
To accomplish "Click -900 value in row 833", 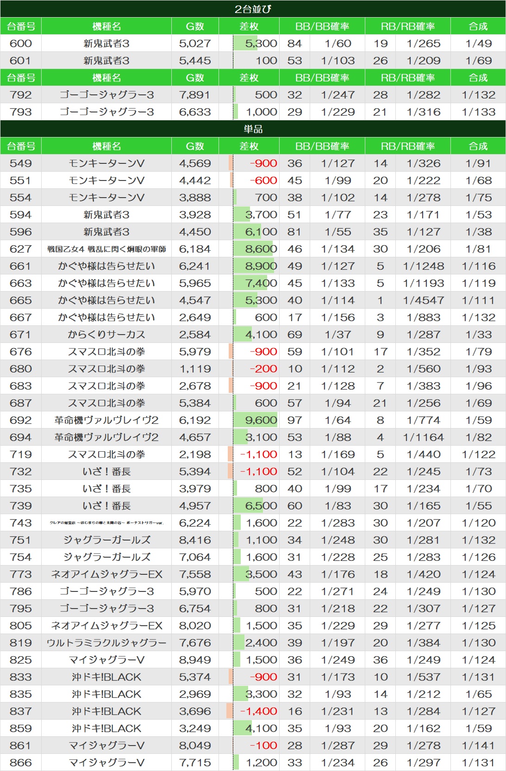I will pos(263,677).
